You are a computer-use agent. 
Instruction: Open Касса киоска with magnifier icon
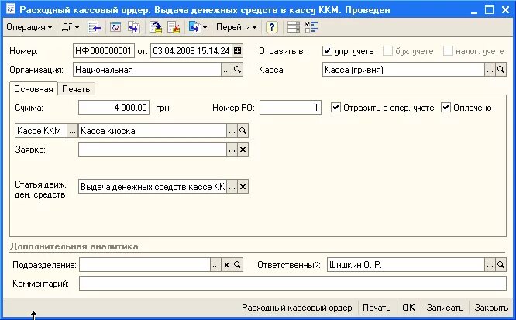click(x=243, y=131)
